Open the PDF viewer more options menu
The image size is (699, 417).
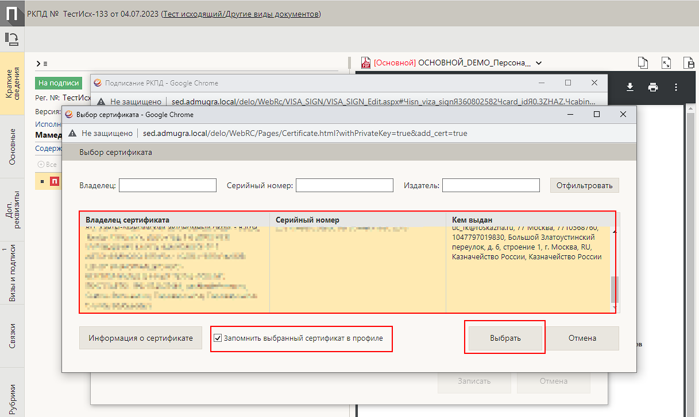(676, 87)
